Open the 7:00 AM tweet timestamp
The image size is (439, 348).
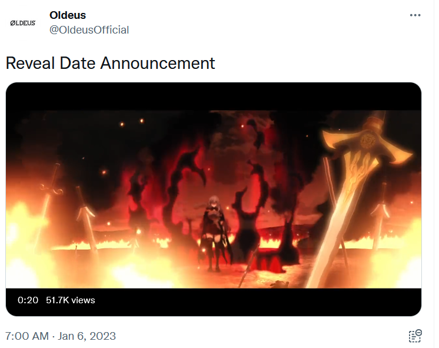coord(26,336)
